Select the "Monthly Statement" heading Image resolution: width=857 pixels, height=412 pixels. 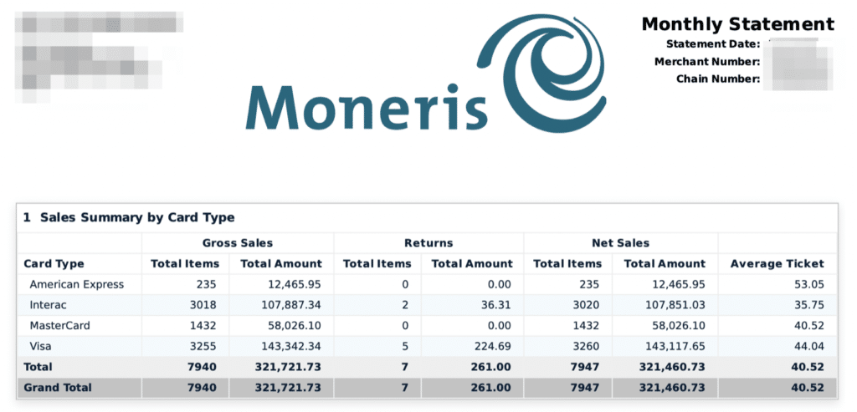tap(738, 24)
